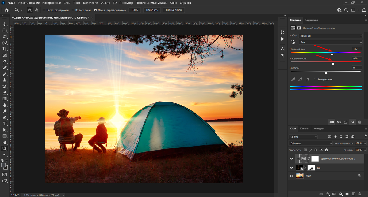This screenshot has height=197, width=368.
Task: Select the Pen tool
Action: click(x=5, y=117)
